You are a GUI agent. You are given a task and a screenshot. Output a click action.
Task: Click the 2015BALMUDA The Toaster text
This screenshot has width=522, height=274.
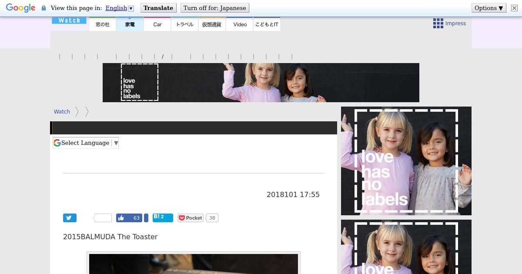coord(110,237)
